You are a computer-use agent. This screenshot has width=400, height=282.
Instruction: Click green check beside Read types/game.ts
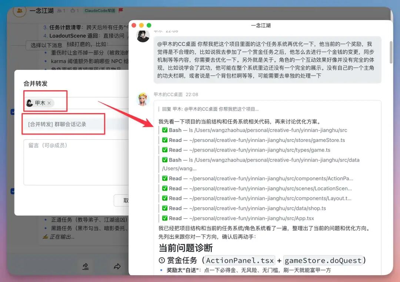click(x=165, y=150)
